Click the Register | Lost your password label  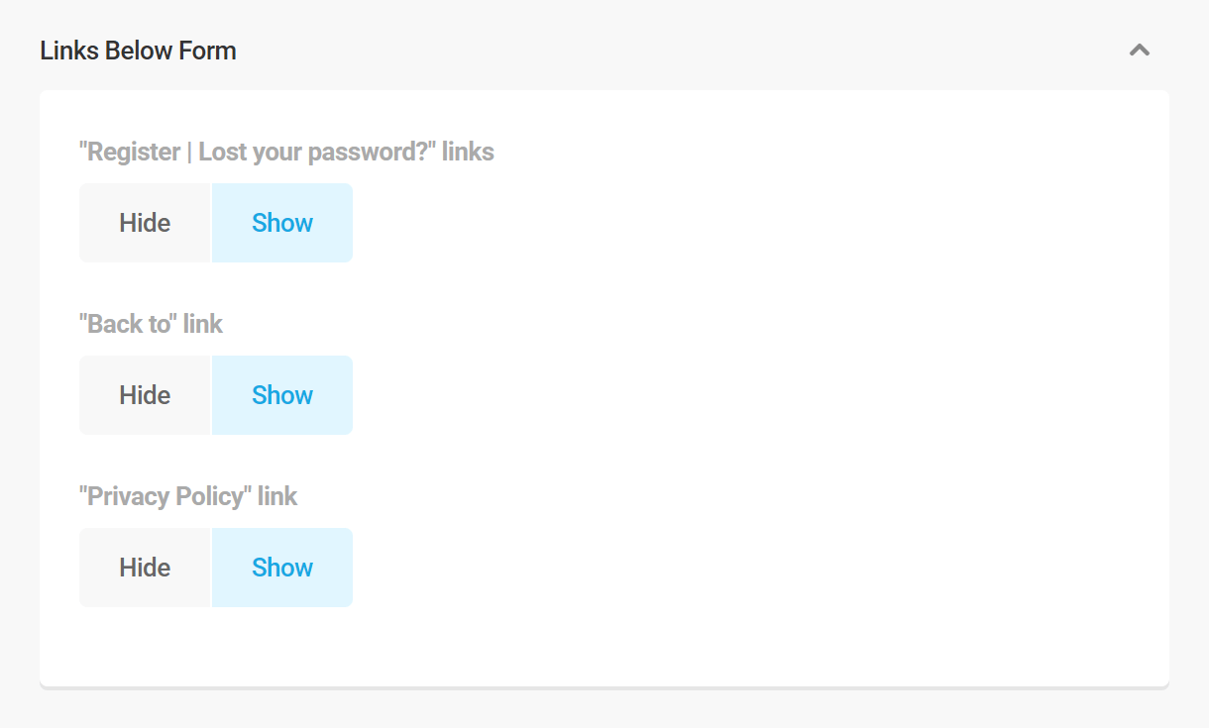tap(285, 151)
